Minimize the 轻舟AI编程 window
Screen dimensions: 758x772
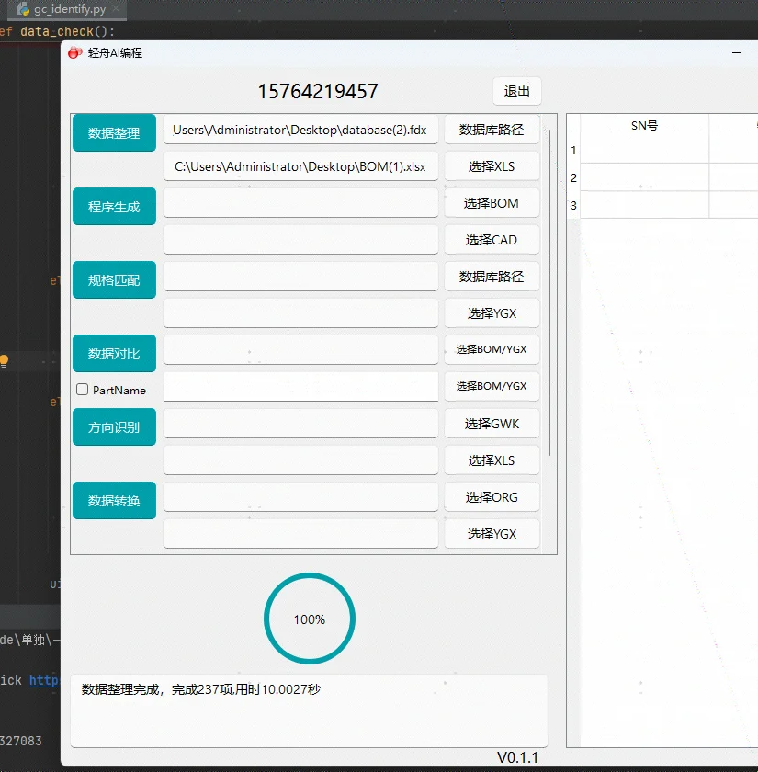tap(737, 52)
